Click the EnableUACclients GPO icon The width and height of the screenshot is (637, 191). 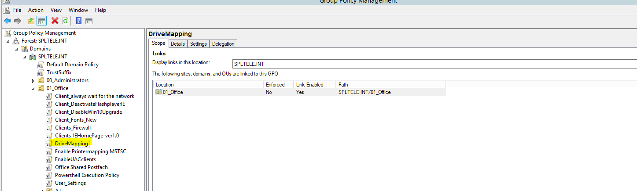coord(50,159)
